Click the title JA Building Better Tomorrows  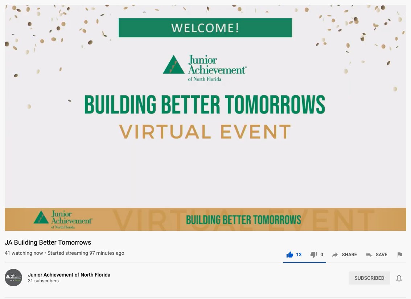pyautogui.click(x=48, y=242)
